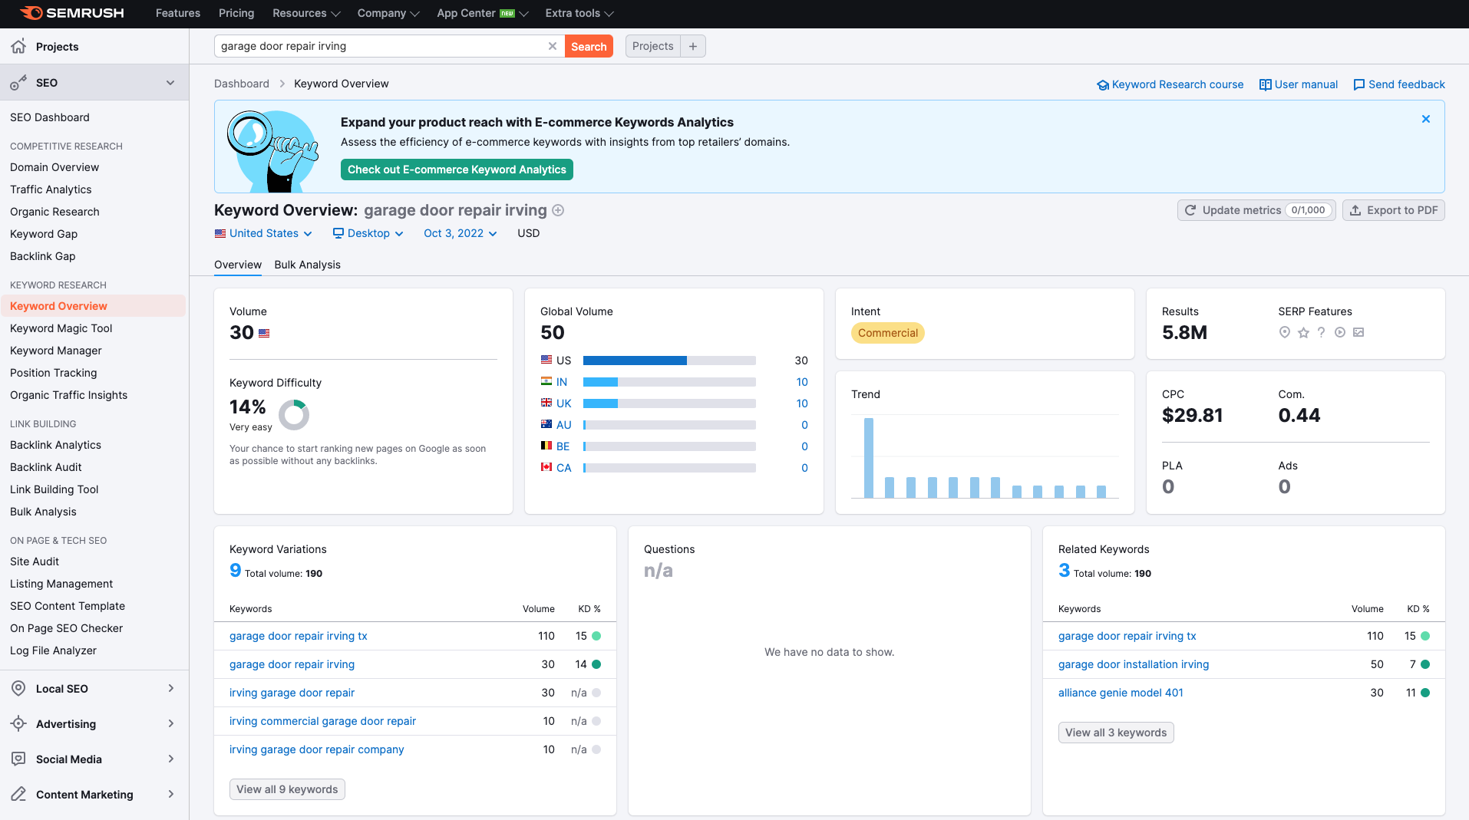Click View all 9 keywords
This screenshot has width=1469, height=820.
(287, 789)
